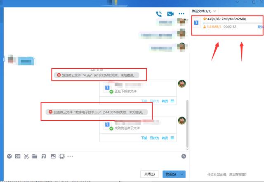Open message history clock icon

coord(184,156)
